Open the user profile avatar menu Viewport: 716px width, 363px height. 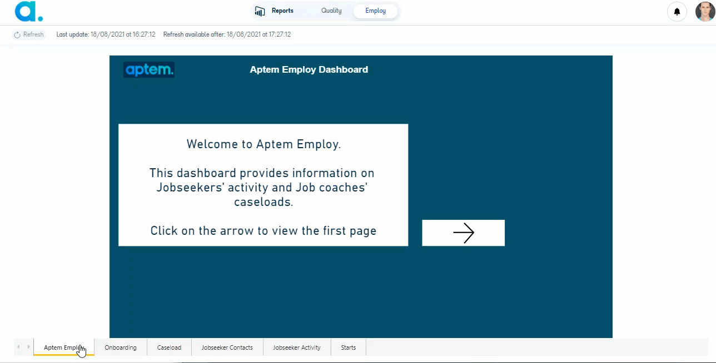(x=705, y=11)
